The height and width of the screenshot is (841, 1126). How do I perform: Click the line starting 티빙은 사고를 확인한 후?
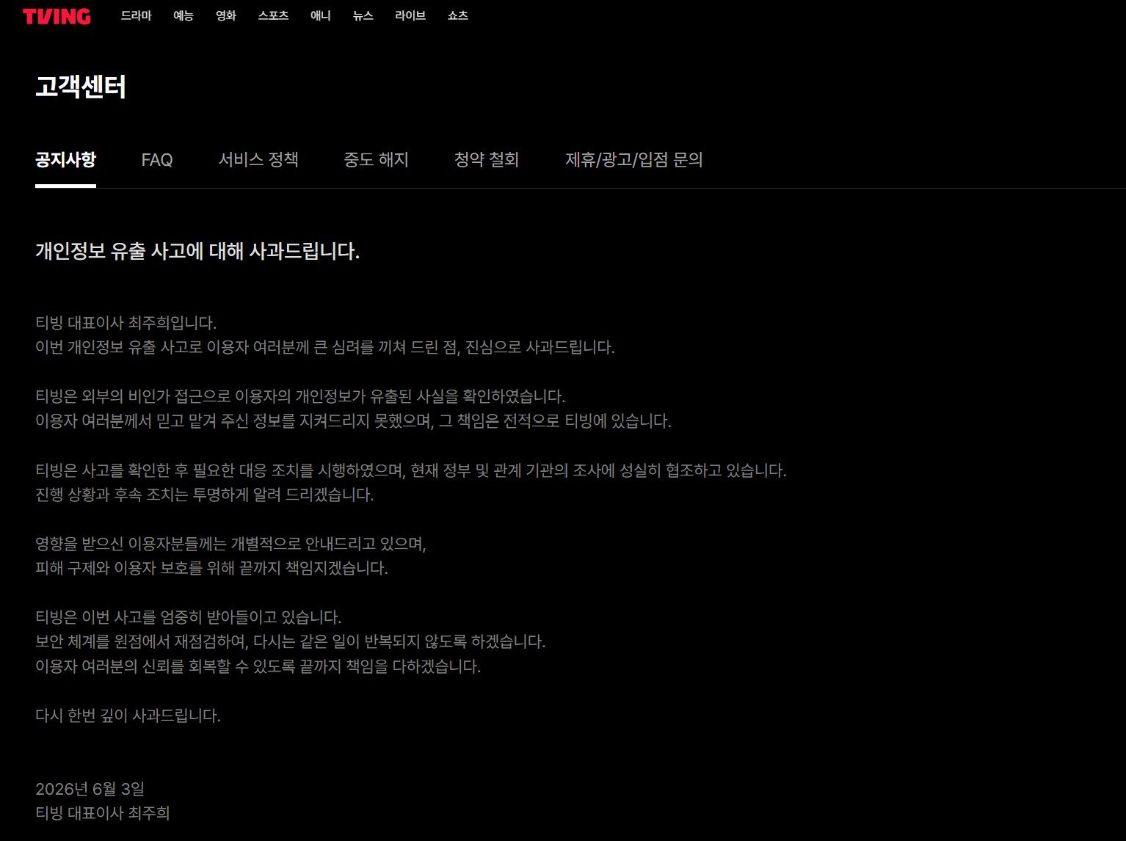click(x=411, y=470)
